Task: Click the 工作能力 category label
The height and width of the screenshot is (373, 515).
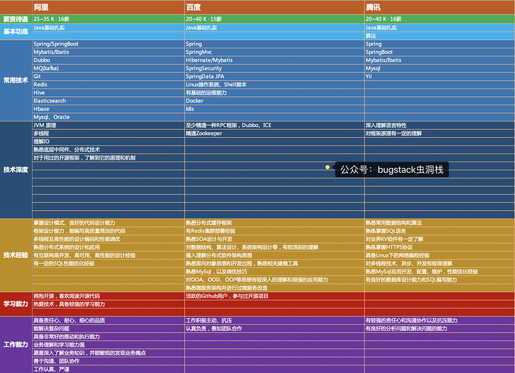Action: [15, 344]
